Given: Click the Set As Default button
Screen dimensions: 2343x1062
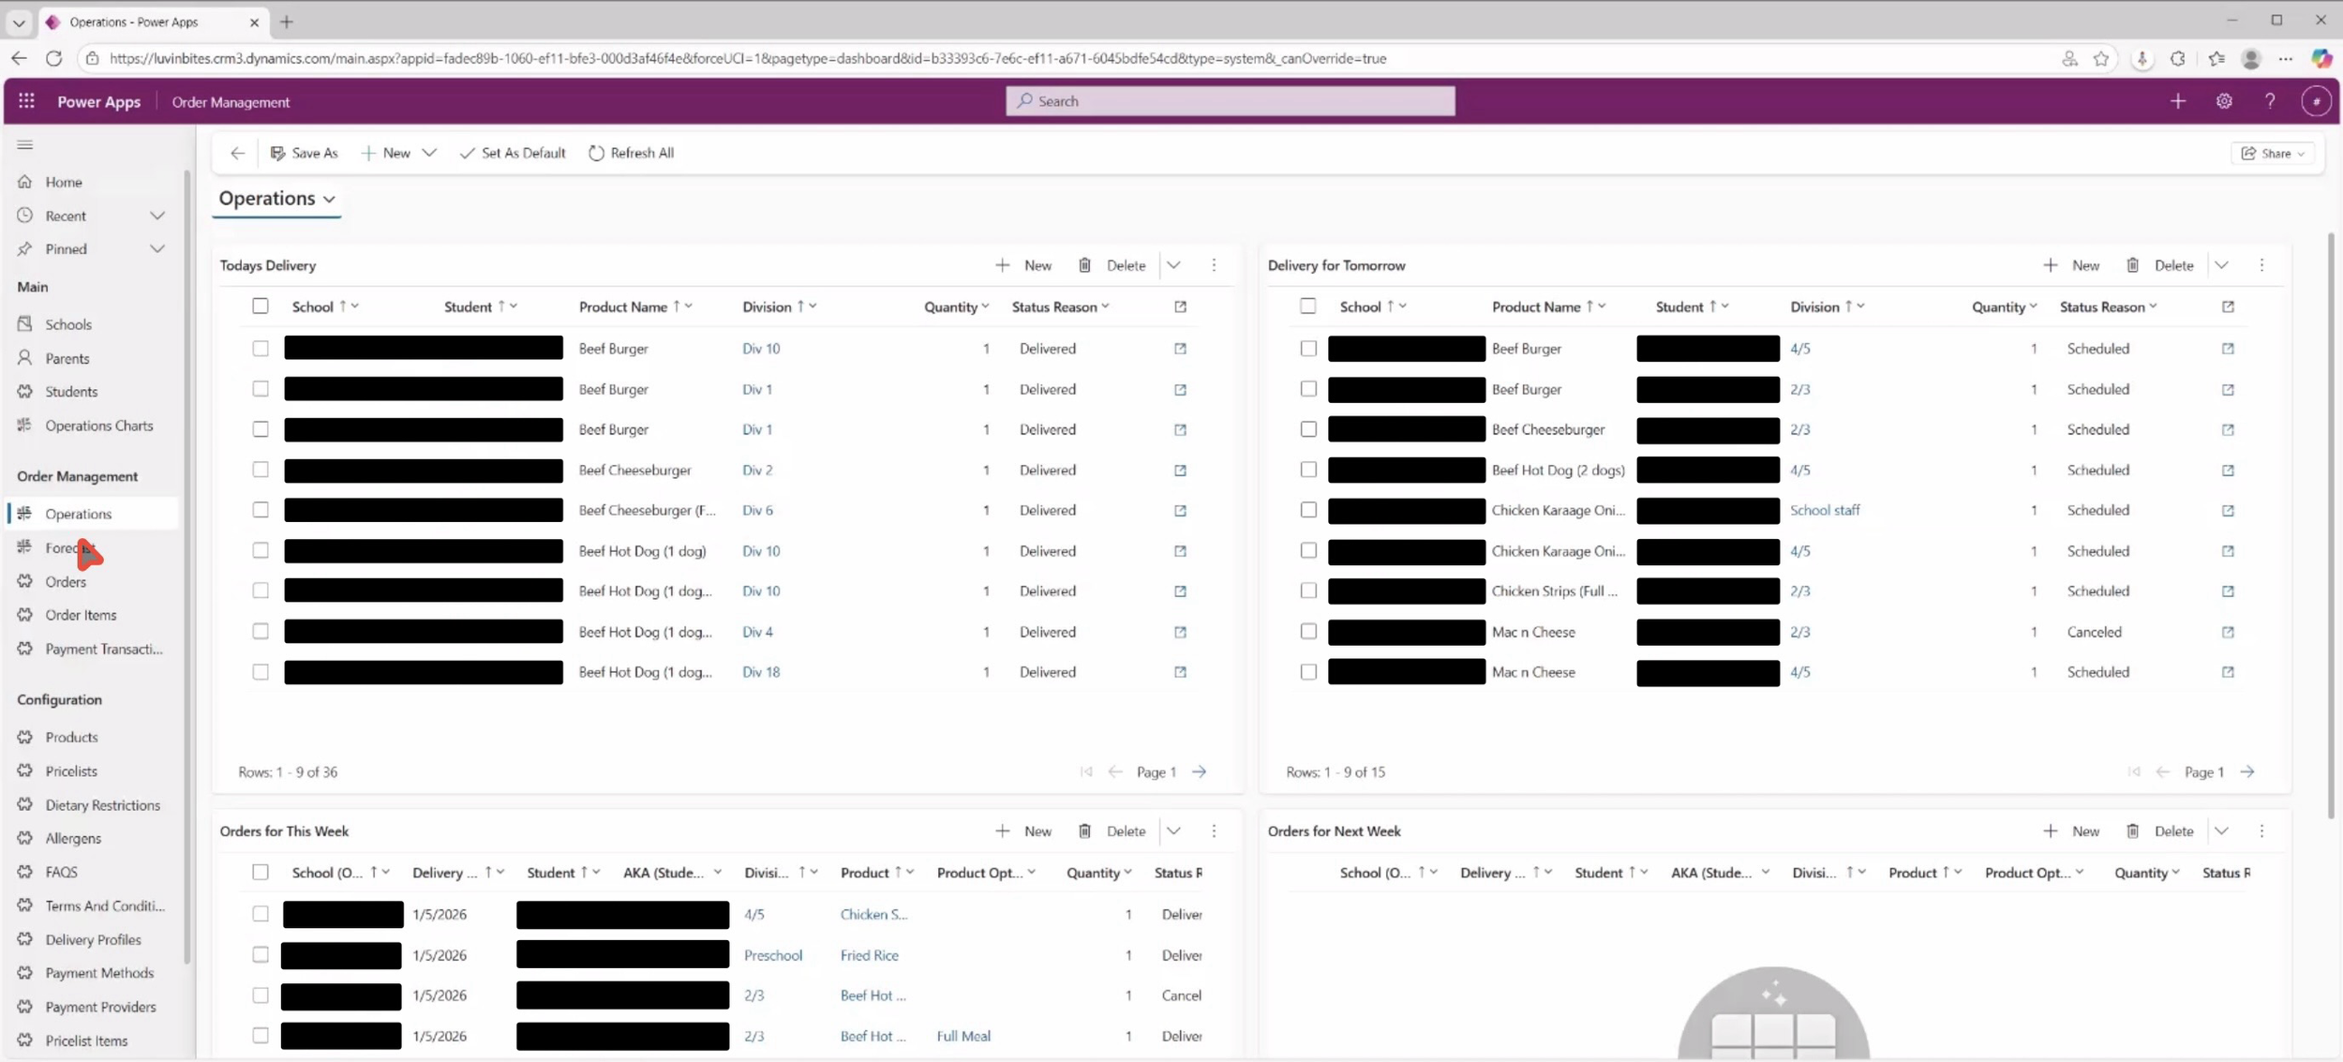Looking at the screenshot, I should pos(513,153).
